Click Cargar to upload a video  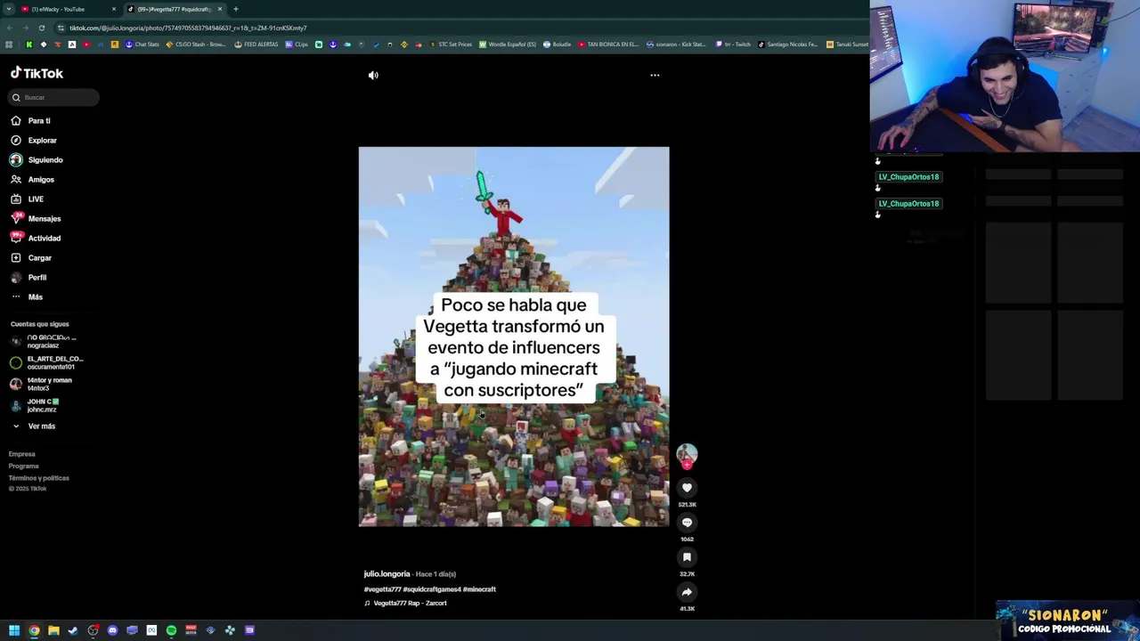tap(31, 257)
